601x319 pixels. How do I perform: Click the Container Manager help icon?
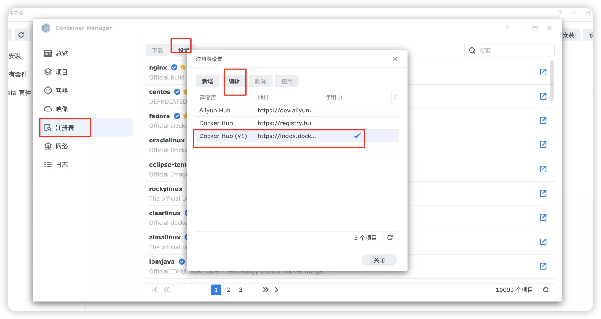(507, 28)
